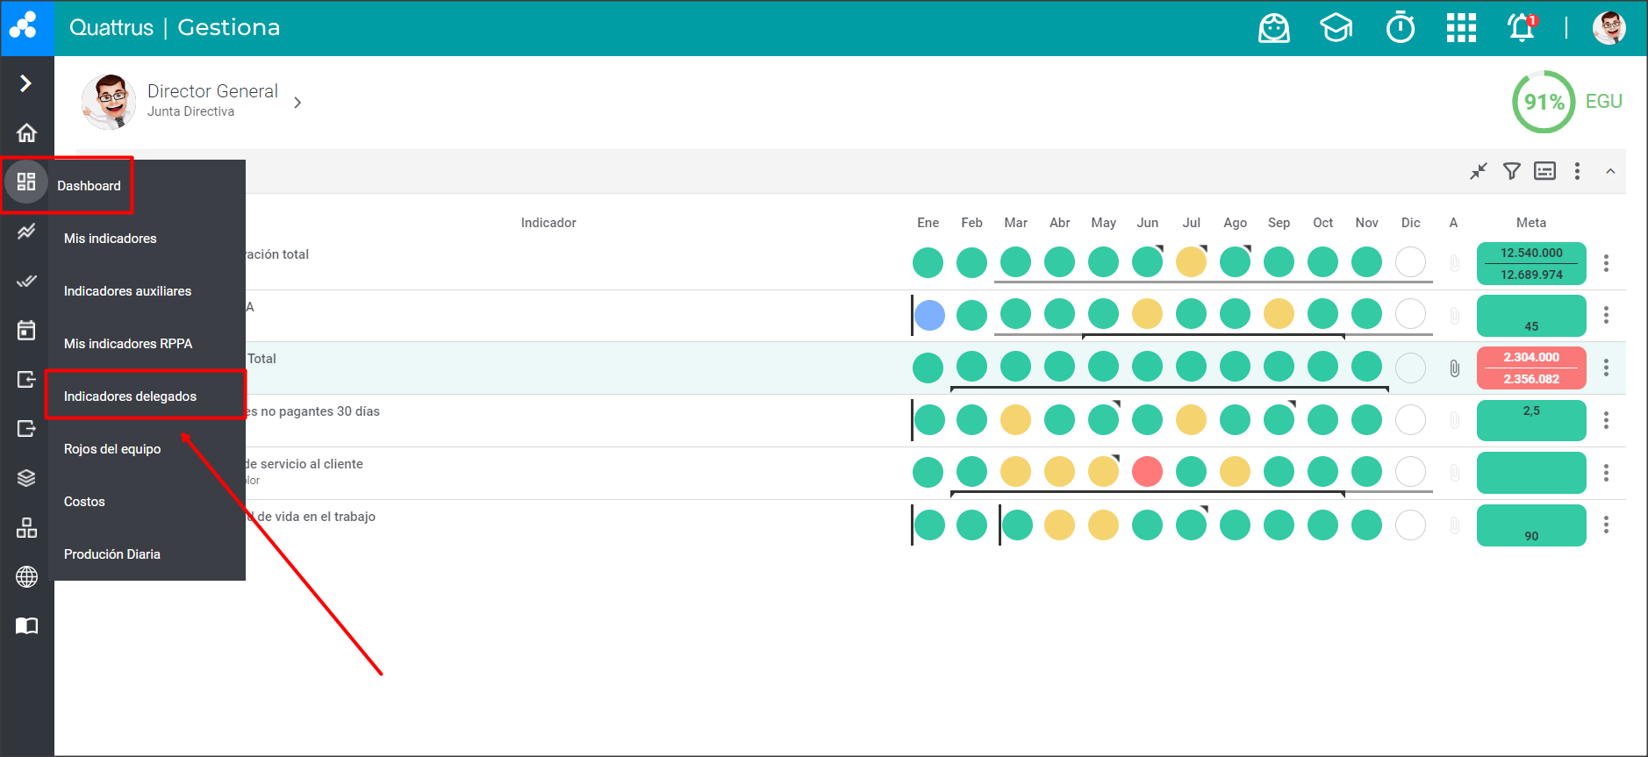
Task: Collapse the indicator panel with the caret
Action: pyautogui.click(x=1610, y=171)
